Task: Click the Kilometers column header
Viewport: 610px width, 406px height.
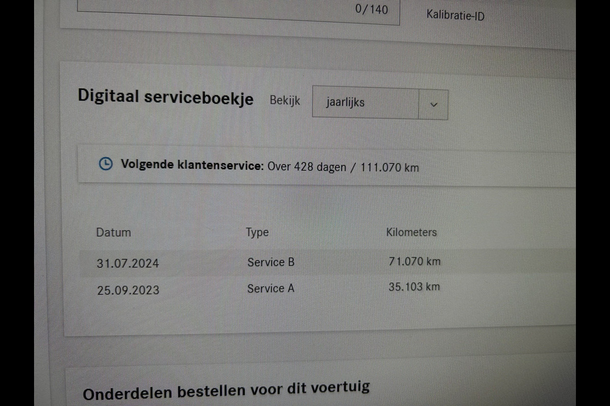Action: pyautogui.click(x=411, y=232)
